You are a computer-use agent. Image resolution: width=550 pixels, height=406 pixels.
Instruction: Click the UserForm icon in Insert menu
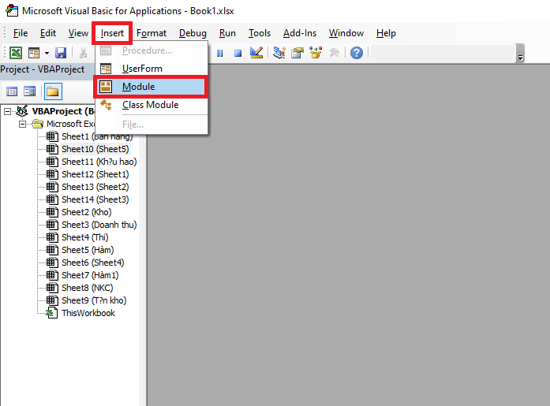106,69
